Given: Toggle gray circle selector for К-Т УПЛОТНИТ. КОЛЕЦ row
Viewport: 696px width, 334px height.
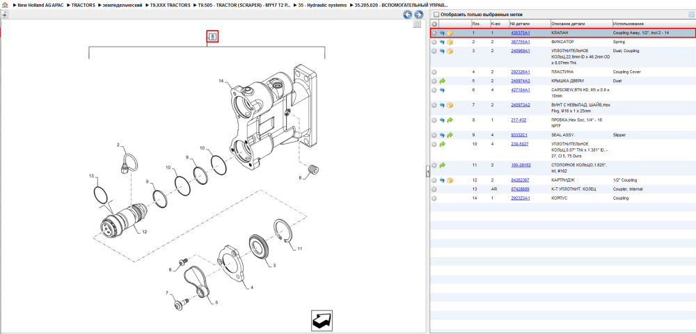Looking at the screenshot, I should (434, 189).
